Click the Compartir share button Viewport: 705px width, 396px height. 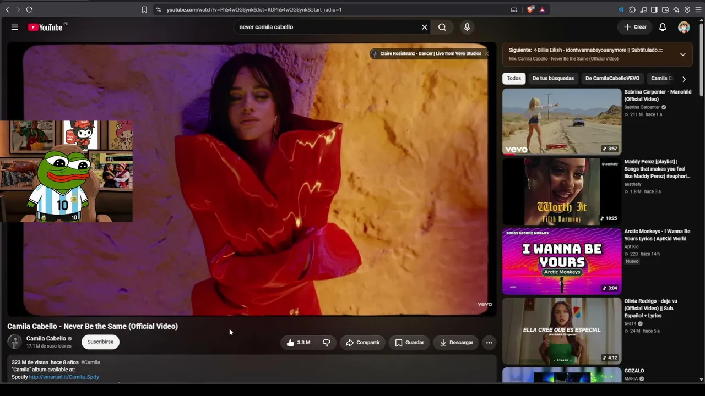(x=362, y=343)
